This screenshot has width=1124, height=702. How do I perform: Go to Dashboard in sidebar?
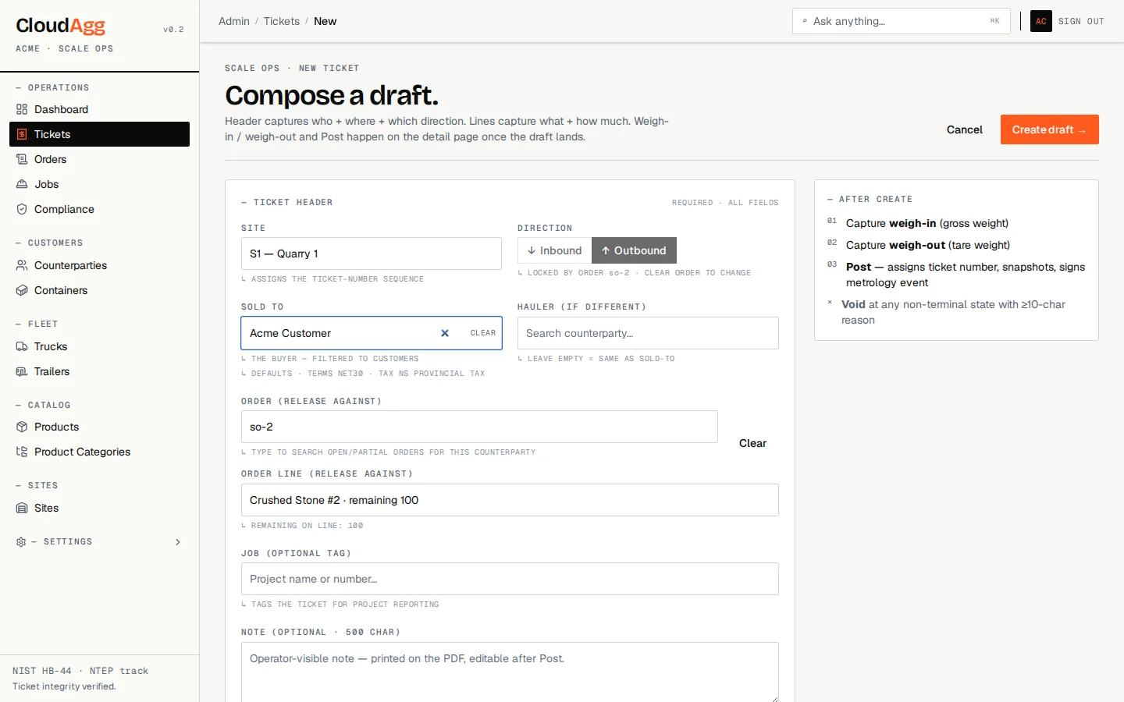pos(99,109)
